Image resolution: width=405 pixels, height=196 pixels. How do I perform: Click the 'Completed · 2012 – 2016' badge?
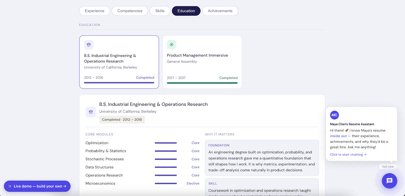[122, 120]
